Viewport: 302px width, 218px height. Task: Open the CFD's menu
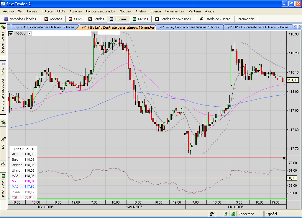pyautogui.click(x=61, y=11)
